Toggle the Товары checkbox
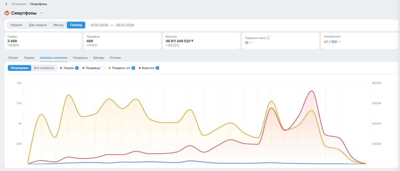The width and height of the screenshot is (400, 171). [77, 68]
